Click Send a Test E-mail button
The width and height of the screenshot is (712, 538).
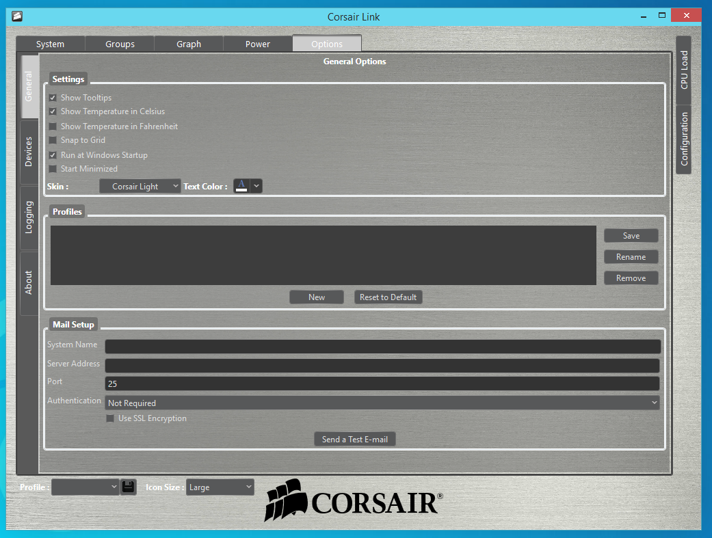click(355, 439)
